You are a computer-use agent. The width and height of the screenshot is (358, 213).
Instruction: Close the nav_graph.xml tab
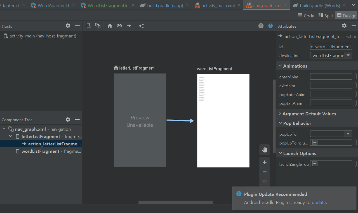point(286,5)
